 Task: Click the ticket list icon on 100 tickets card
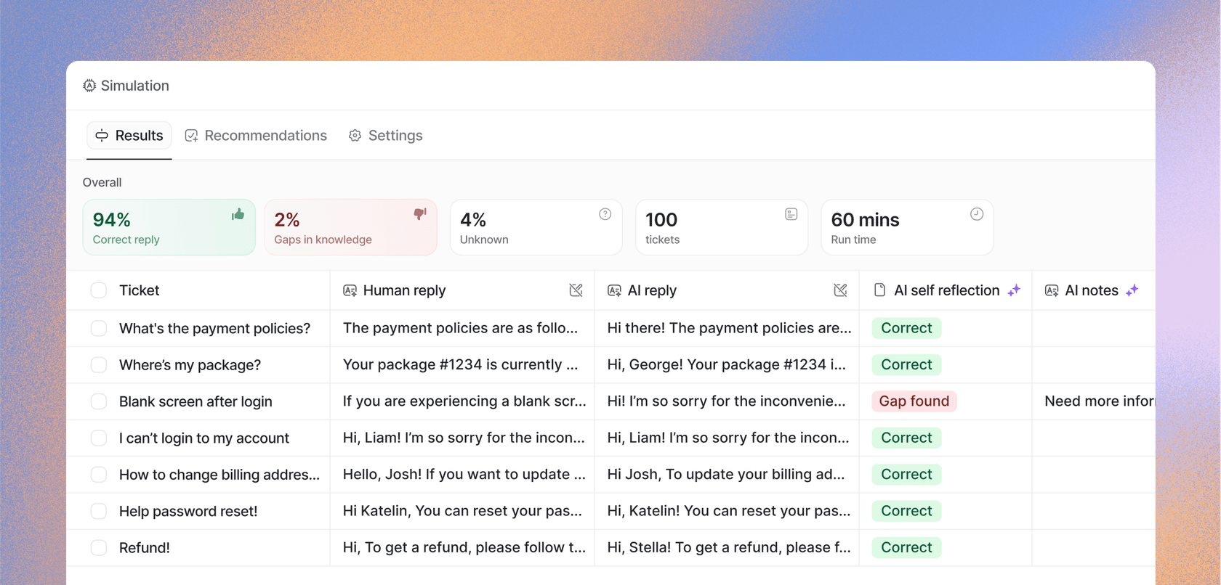click(791, 214)
